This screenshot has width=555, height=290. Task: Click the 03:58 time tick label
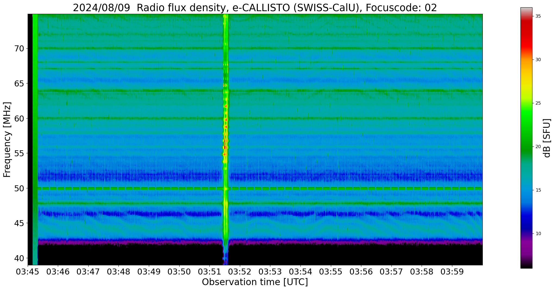coord(422,272)
